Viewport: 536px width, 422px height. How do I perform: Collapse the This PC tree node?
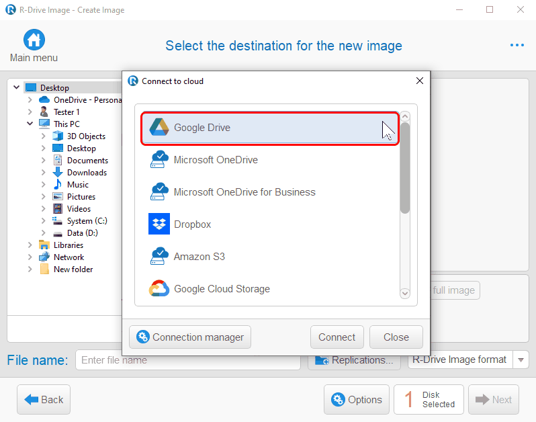pos(30,124)
